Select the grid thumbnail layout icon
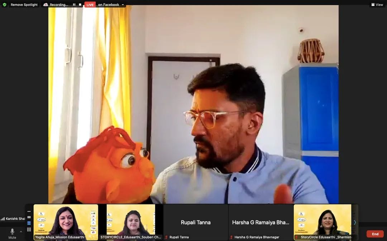387x241 pixels. click(x=29, y=229)
